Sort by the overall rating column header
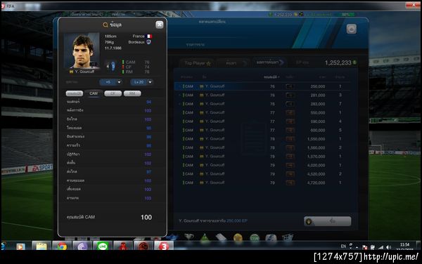This screenshot has height=264, width=422. pos(271,77)
